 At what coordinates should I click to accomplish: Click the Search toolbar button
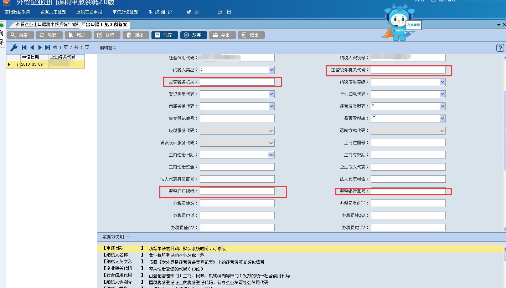[20, 35]
